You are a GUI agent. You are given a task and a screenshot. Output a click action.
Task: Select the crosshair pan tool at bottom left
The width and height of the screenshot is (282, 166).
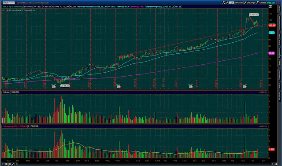3,164
